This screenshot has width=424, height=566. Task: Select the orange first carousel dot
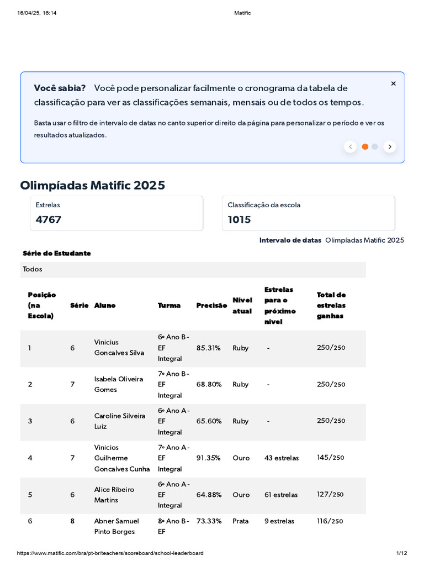click(365, 146)
